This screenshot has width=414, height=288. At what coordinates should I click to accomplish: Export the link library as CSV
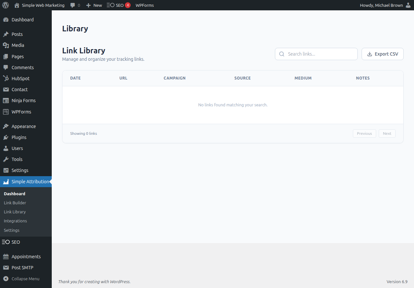pos(382,54)
